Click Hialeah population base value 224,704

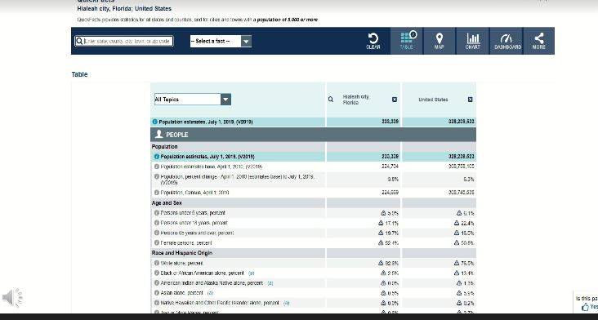pyautogui.click(x=390, y=167)
